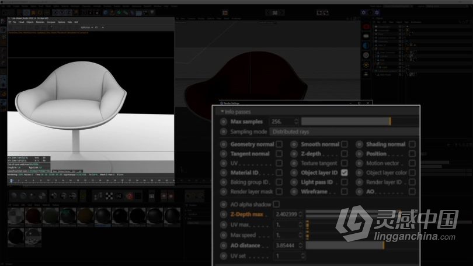Image resolution: width=473 pixels, height=266 pixels.
Task: Enable the Material ID pass checkbox
Action: (x=279, y=172)
